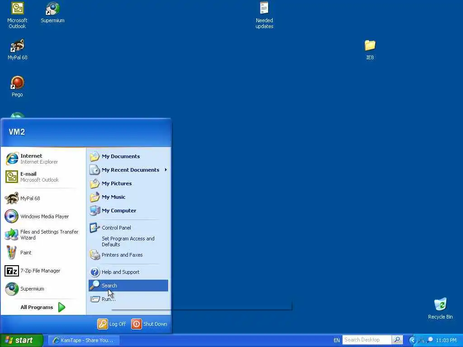463x347 pixels.
Task: Expand All Programs
Action: [43, 307]
